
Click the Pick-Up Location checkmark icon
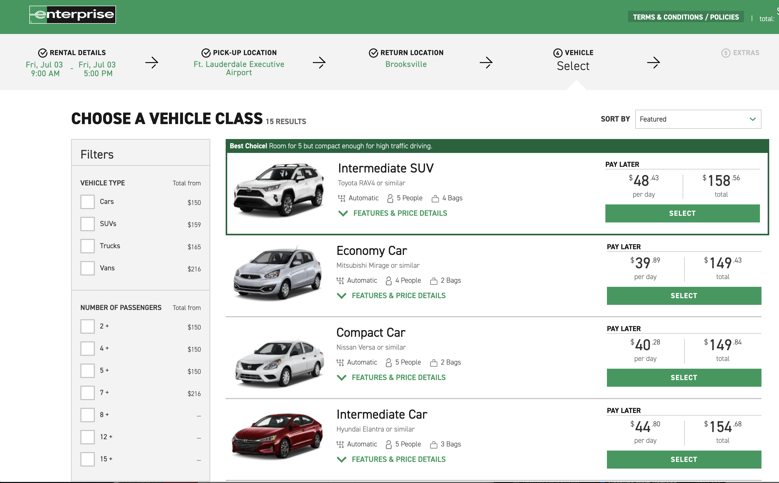click(206, 53)
